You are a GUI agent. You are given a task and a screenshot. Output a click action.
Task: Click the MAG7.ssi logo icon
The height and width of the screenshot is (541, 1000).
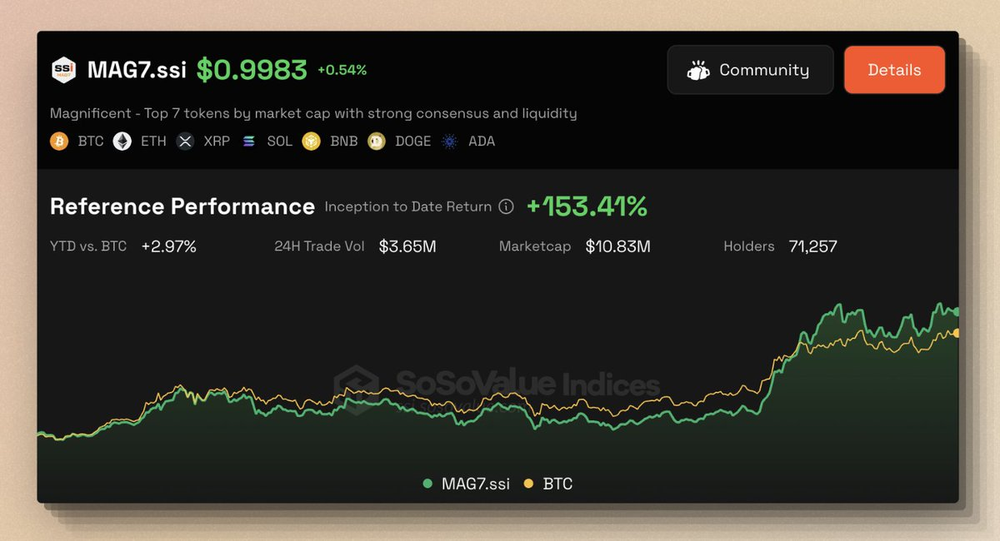pos(65,70)
